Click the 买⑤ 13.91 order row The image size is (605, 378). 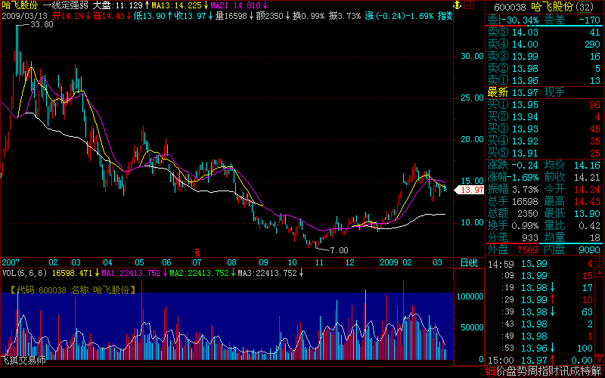(544, 153)
